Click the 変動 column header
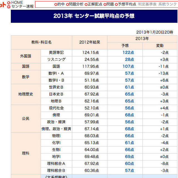Screen dimensions: 178x178 click(x=160, y=46)
